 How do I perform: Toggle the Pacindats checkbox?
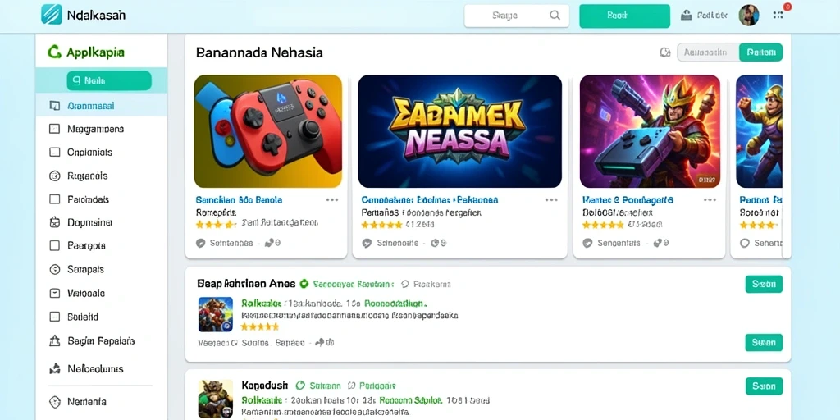point(54,199)
